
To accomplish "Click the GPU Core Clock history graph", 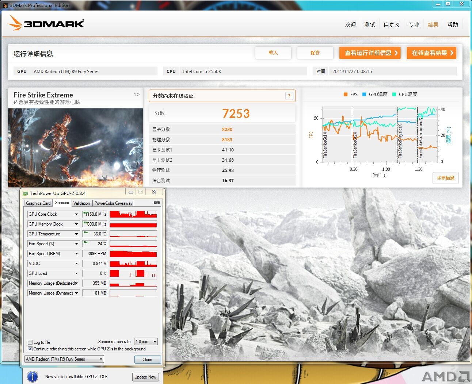I will [x=133, y=214].
